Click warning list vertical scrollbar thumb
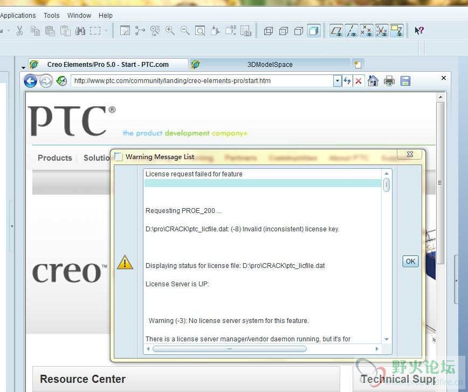The width and height of the screenshot is (468, 392). pyautogui.click(x=387, y=185)
